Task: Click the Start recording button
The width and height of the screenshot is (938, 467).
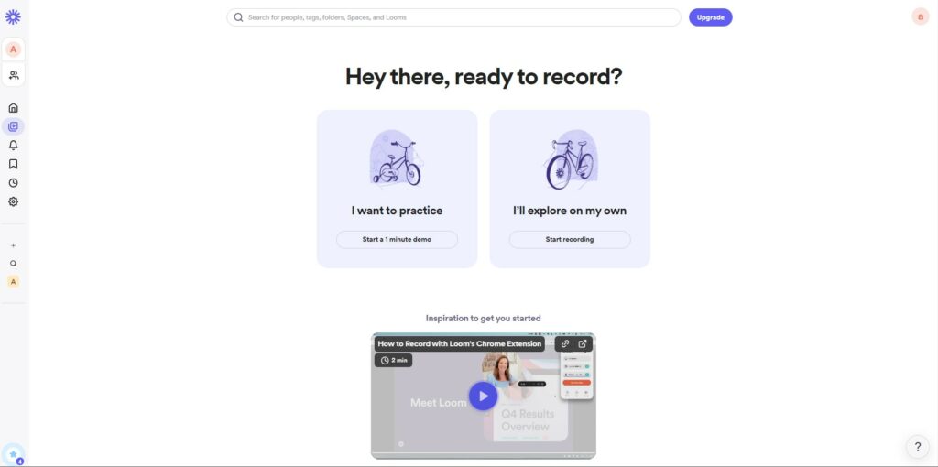Action: click(x=570, y=239)
